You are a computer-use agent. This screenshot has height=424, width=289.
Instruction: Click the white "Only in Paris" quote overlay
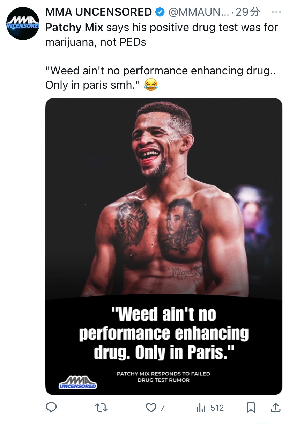164,334
